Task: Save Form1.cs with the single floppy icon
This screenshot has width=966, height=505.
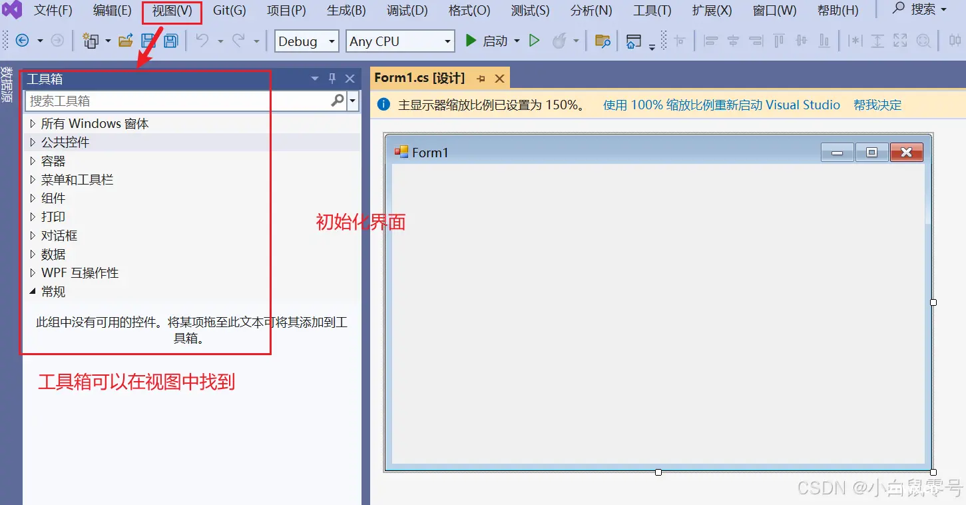Action: (148, 41)
